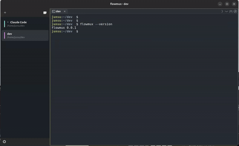
Task: Close the dev tab
Action: (65, 11)
